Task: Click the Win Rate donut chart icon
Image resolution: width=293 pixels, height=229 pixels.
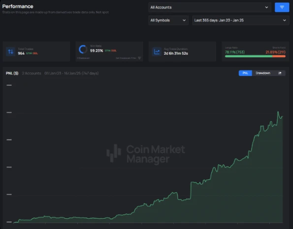Action: pos(83,49)
